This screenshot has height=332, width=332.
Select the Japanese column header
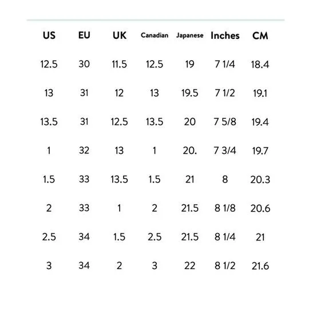pyautogui.click(x=189, y=35)
